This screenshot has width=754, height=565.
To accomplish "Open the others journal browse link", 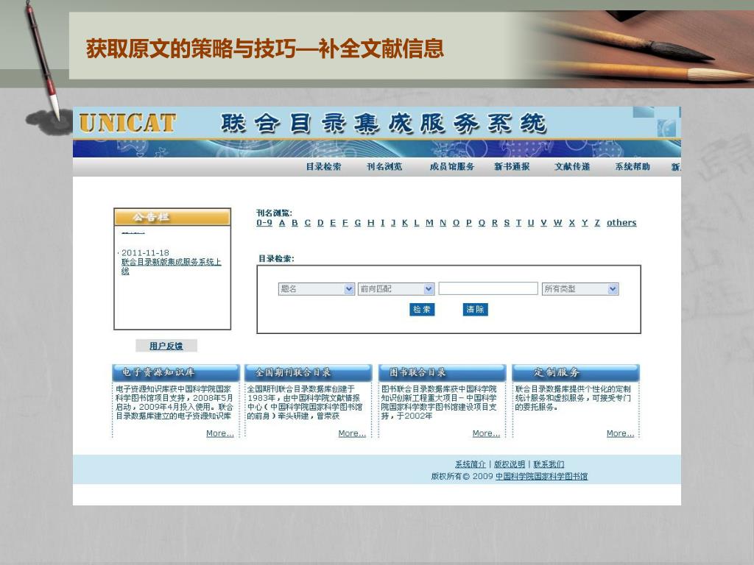I will tap(621, 223).
